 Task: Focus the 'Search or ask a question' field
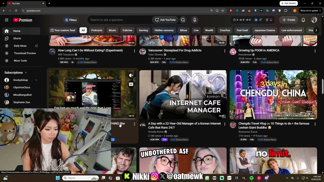[x=119, y=20]
